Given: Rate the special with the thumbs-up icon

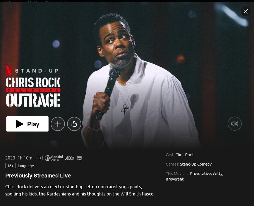Looking at the screenshot, I should click(74, 124).
